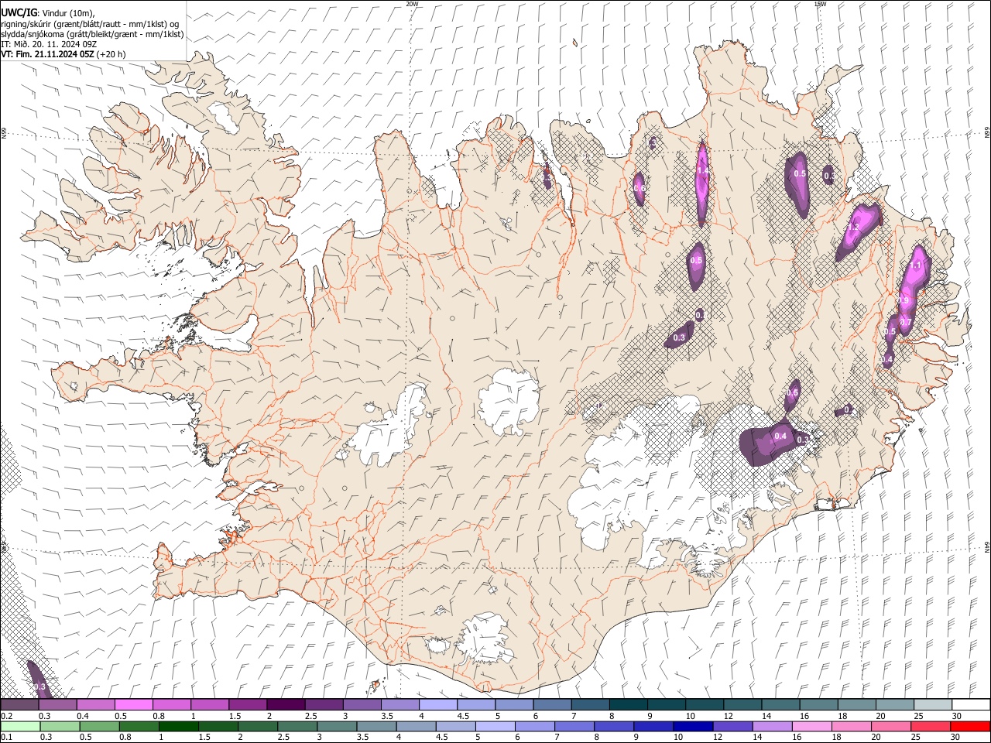The width and height of the screenshot is (991, 743).
Task: Click the 0.9 snowfall value label
Action: (903, 300)
